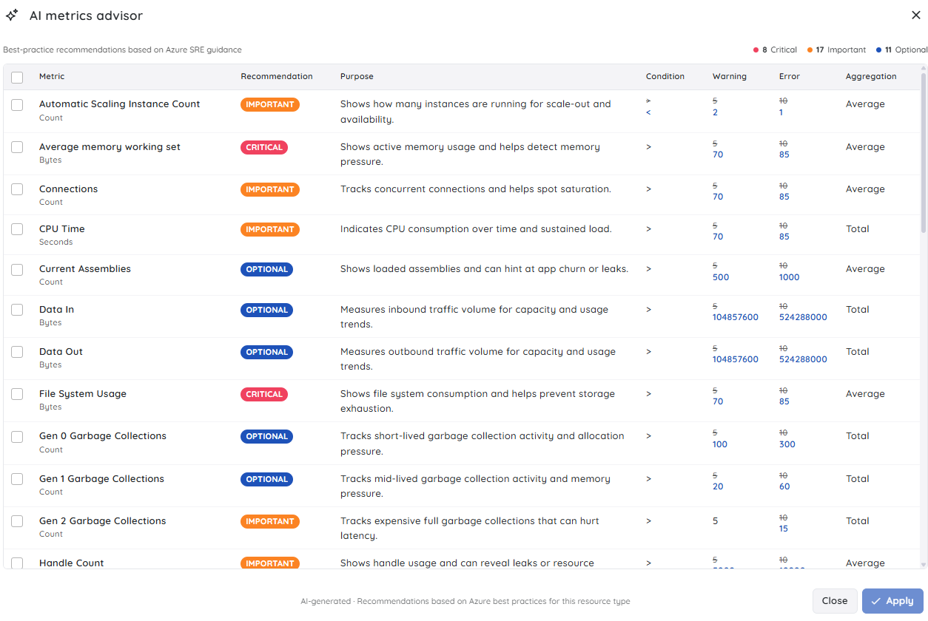Click the CRITICAL badge for Average memory working set
This screenshot has width=928, height=621.
pos(264,147)
